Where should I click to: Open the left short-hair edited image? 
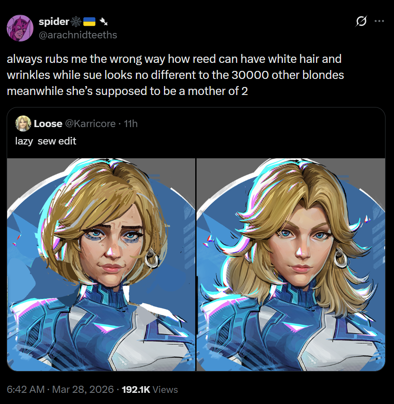101,264
